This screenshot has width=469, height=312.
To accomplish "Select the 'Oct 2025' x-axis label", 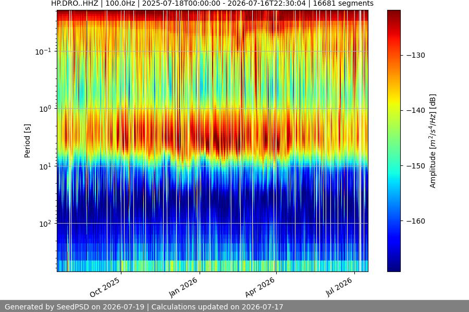I will 105,287.
